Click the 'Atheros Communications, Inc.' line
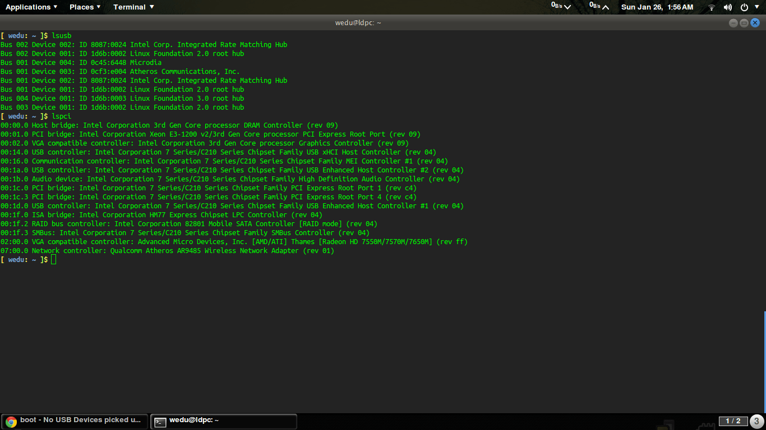This screenshot has height=430, width=766. [120, 72]
